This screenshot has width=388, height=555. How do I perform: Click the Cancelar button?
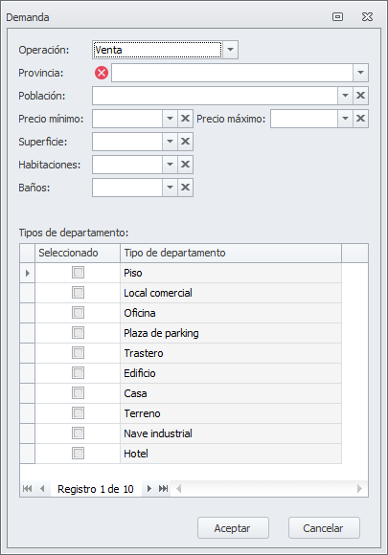[324, 528]
